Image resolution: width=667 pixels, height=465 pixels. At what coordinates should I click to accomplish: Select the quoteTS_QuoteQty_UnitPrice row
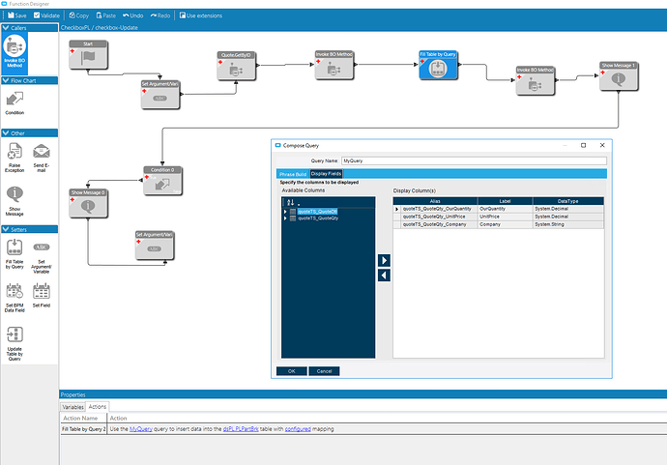click(498, 217)
